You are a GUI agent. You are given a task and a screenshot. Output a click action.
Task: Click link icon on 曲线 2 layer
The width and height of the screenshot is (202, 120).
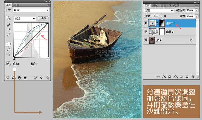coord(157,32)
